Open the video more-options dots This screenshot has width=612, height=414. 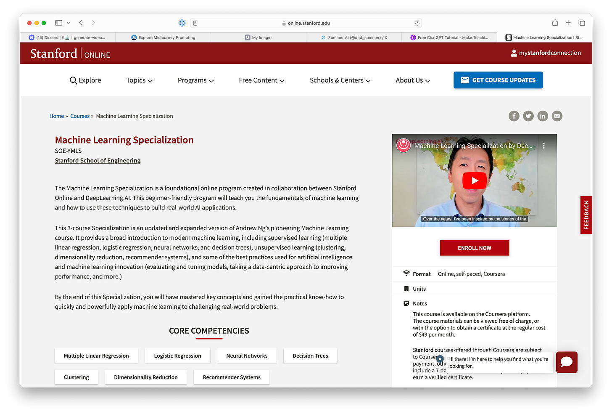coord(544,146)
